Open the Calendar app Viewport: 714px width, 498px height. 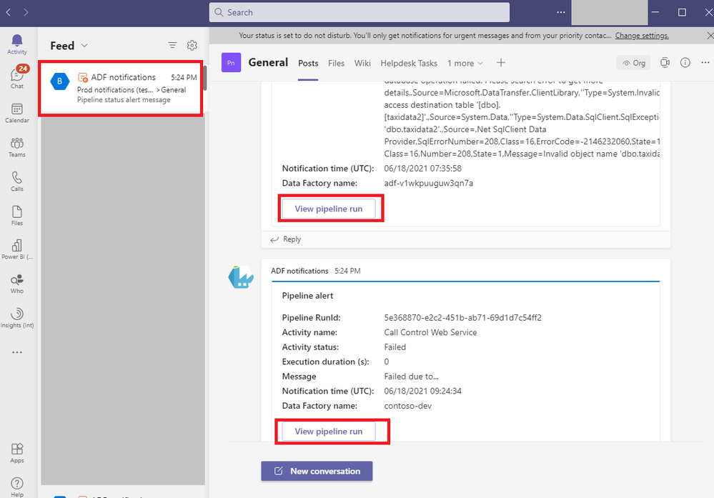point(17,113)
